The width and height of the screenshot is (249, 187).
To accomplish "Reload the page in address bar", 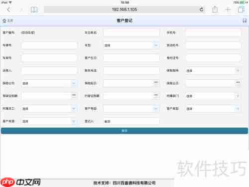I will [x=201, y=9].
